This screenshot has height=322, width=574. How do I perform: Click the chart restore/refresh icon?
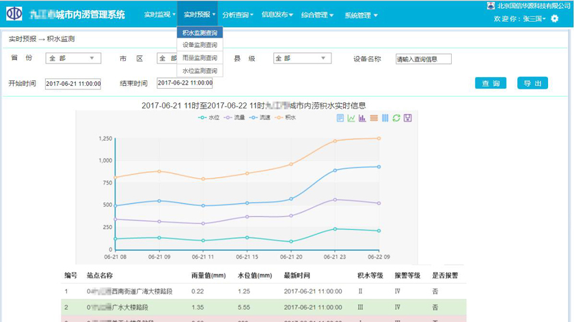[x=396, y=118]
